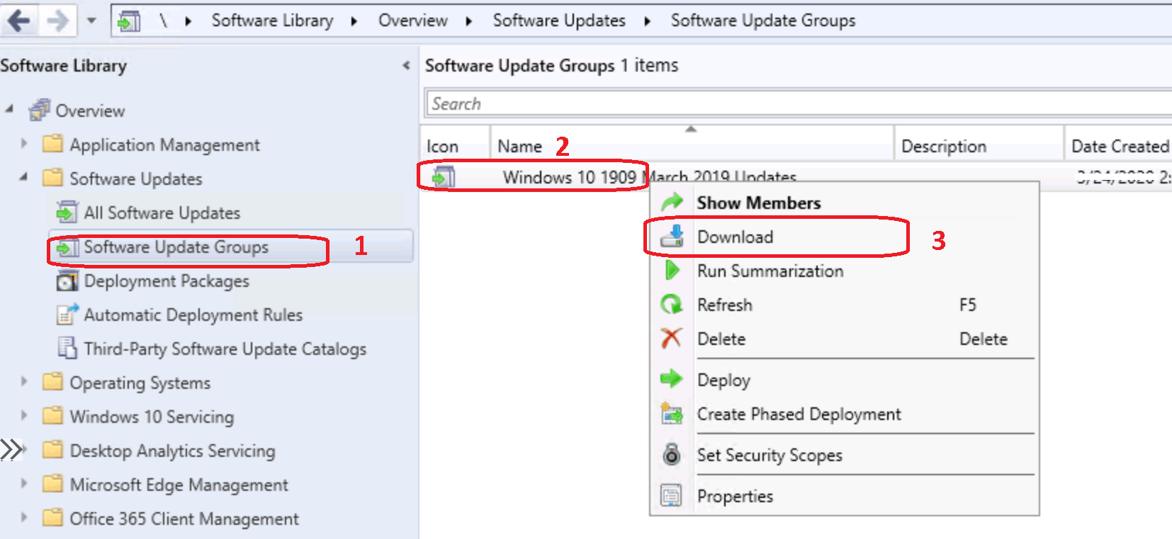Click the Third-Party Software Update Catalogs icon
1172x539 pixels.
67,348
